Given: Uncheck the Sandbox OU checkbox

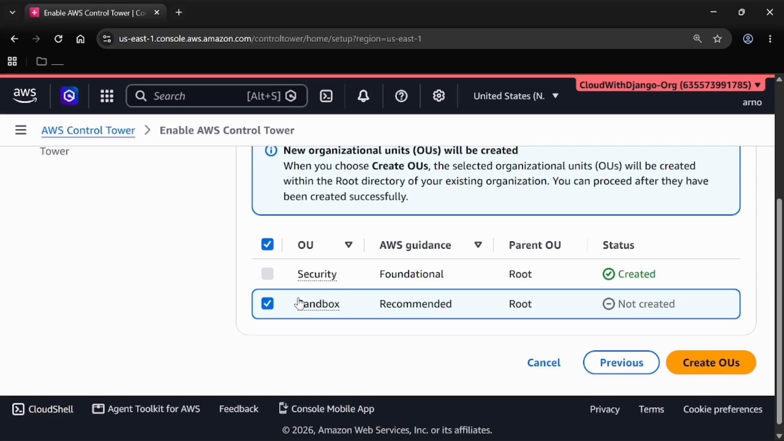Looking at the screenshot, I should pyautogui.click(x=267, y=303).
